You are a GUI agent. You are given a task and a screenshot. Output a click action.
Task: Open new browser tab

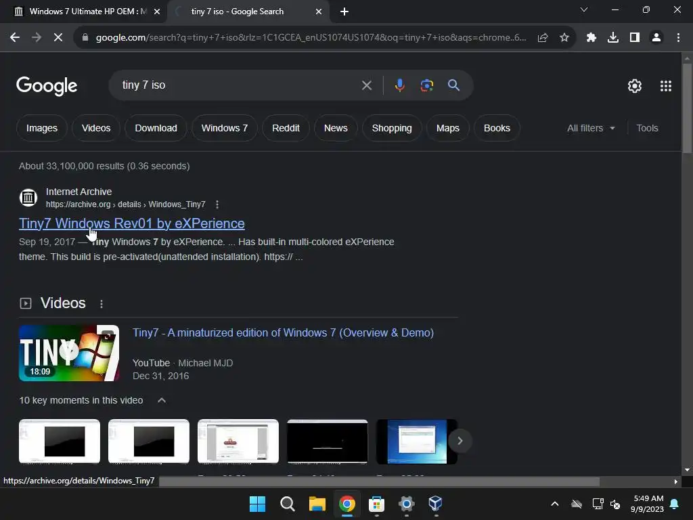coord(344,12)
